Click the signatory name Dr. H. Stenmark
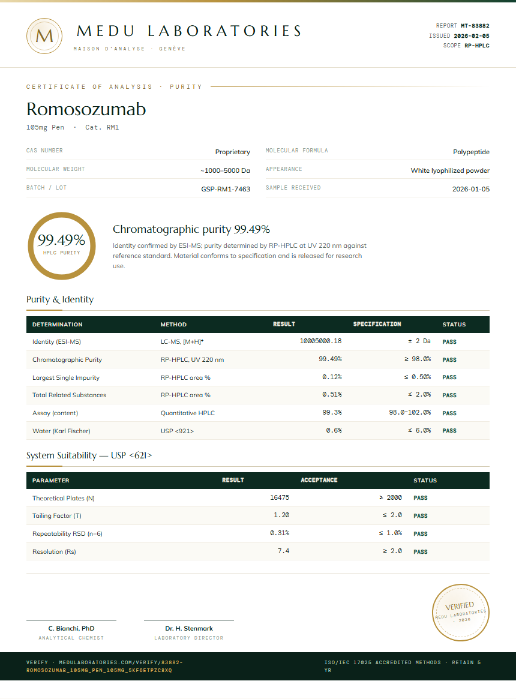Viewport: 516px width, 699px height. point(189,629)
